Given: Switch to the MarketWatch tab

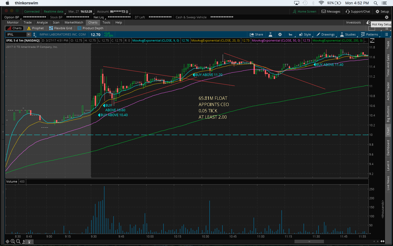Looking at the screenshot, I should pyautogui.click(x=74, y=22).
